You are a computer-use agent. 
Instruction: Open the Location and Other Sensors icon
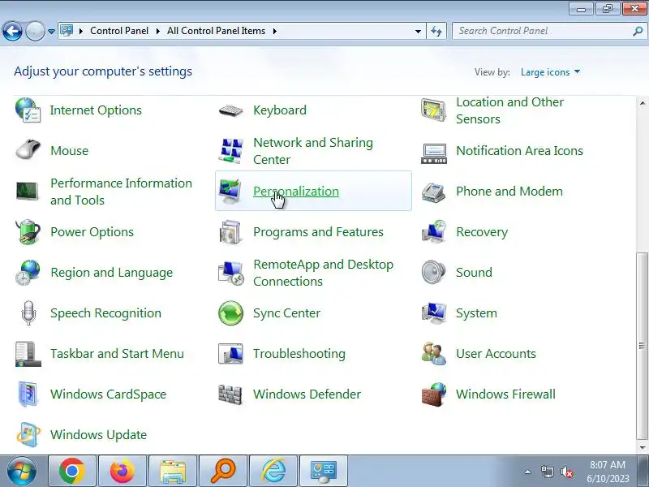(x=433, y=110)
